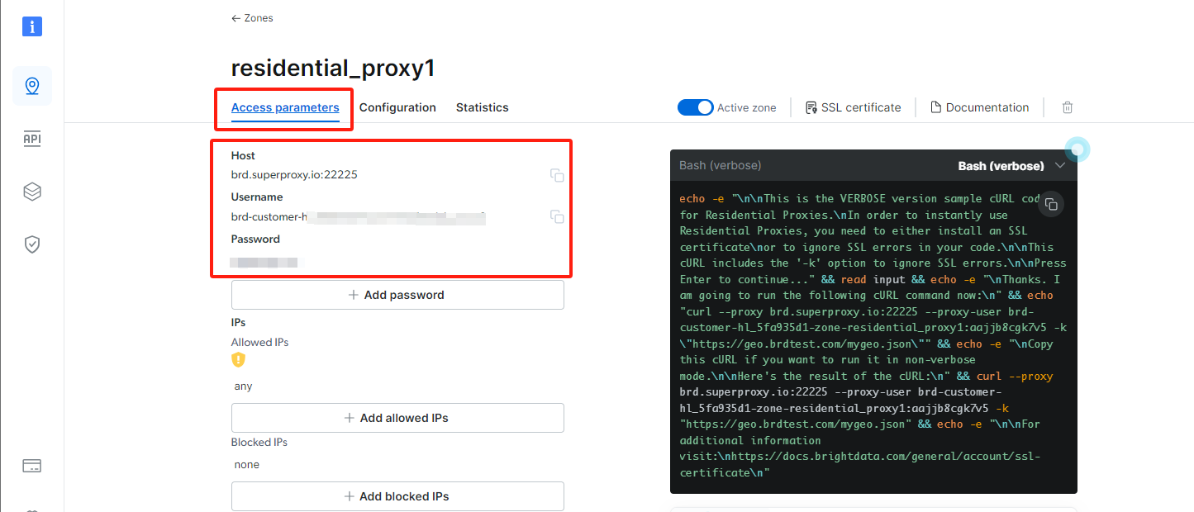
Task: Open the Documentation link
Action: (980, 107)
